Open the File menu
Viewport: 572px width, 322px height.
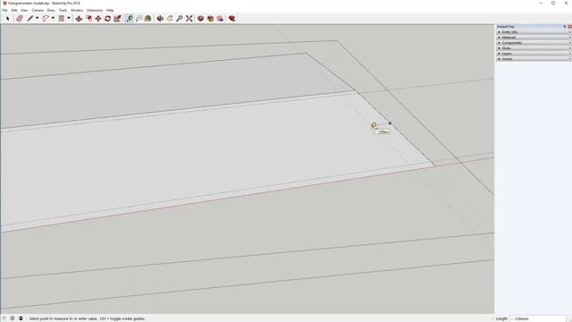[4, 10]
